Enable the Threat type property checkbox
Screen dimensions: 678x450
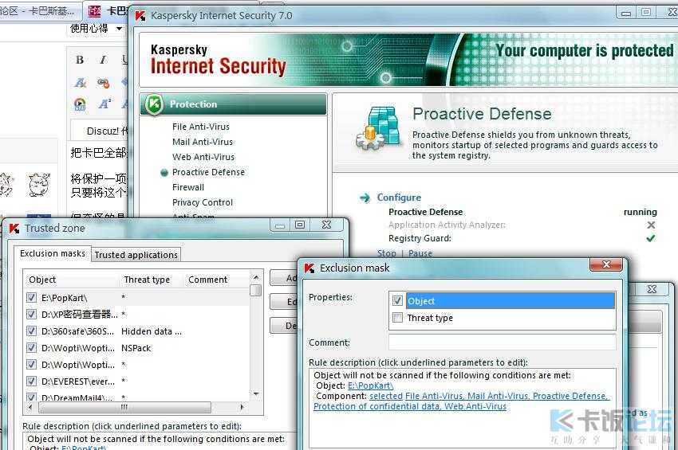click(397, 318)
